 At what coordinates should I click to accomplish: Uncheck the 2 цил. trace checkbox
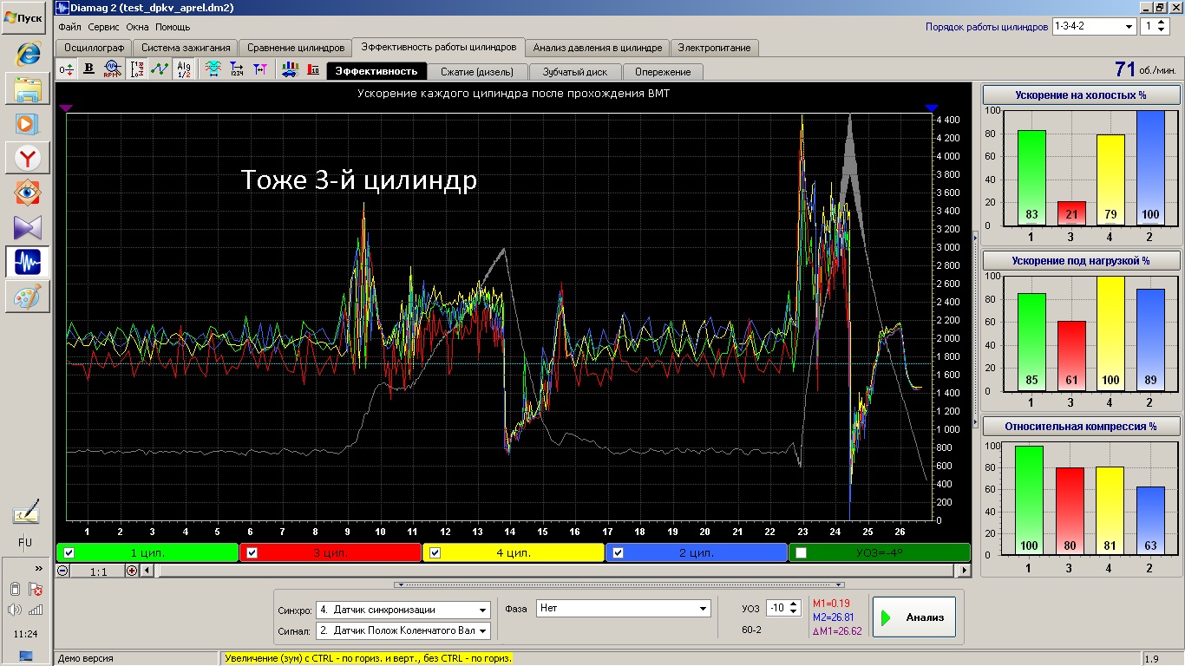(619, 552)
